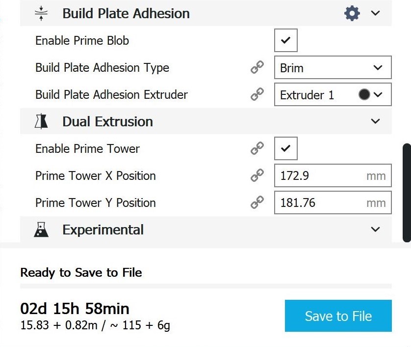
Task: Click link icon beside Prime Tower Y Position
Action: pos(257,202)
